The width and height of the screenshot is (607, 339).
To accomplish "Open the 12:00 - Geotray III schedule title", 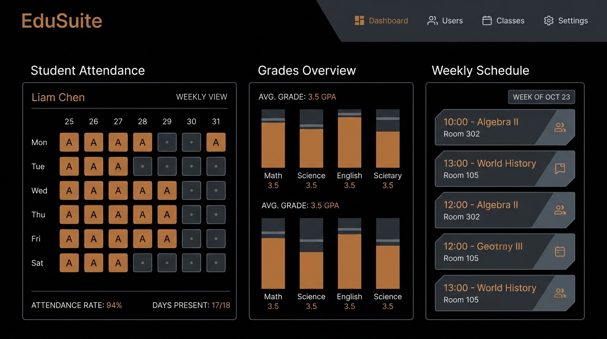I will 483,246.
